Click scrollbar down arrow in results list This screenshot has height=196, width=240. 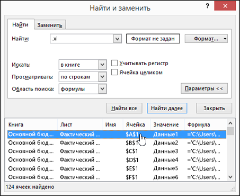(230, 177)
